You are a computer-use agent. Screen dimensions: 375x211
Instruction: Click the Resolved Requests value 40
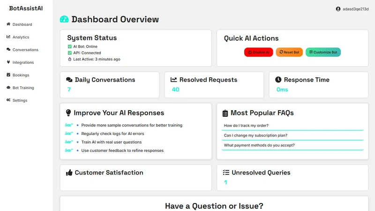tap(175, 90)
